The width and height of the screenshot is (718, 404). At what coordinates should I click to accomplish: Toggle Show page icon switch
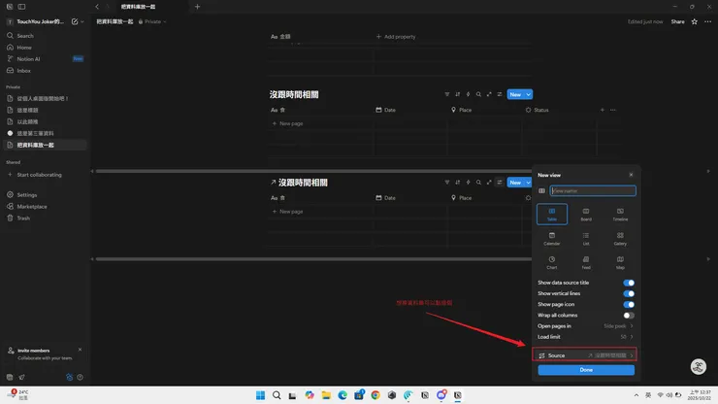(629, 305)
